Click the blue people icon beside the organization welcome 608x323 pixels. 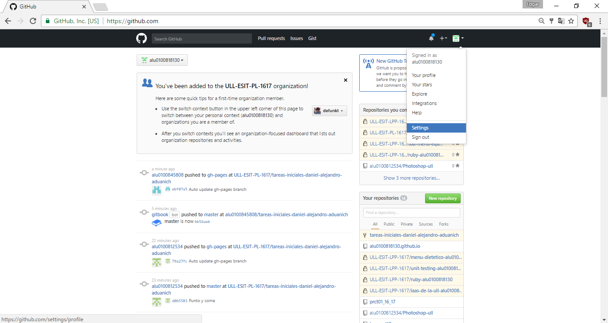click(x=147, y=82)
